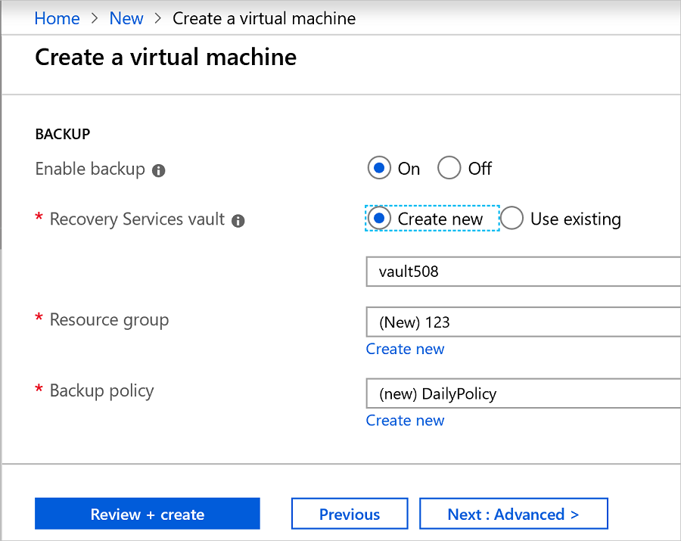
Task: Proceed with Next : Advanced
Action: click(x=514, y=513)
